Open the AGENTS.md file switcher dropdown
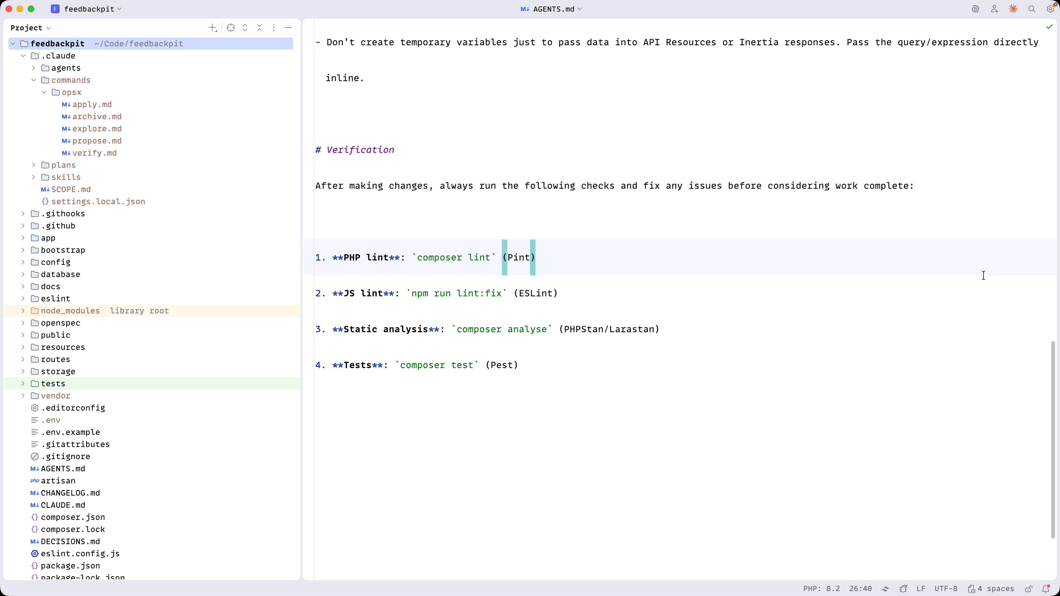 [552, 9]
